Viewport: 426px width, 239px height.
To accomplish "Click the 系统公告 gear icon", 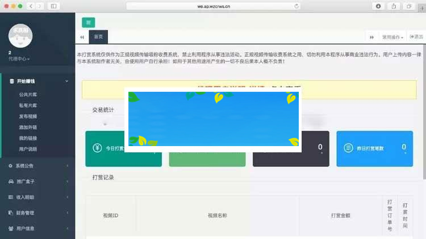I will tap(11, 165).
